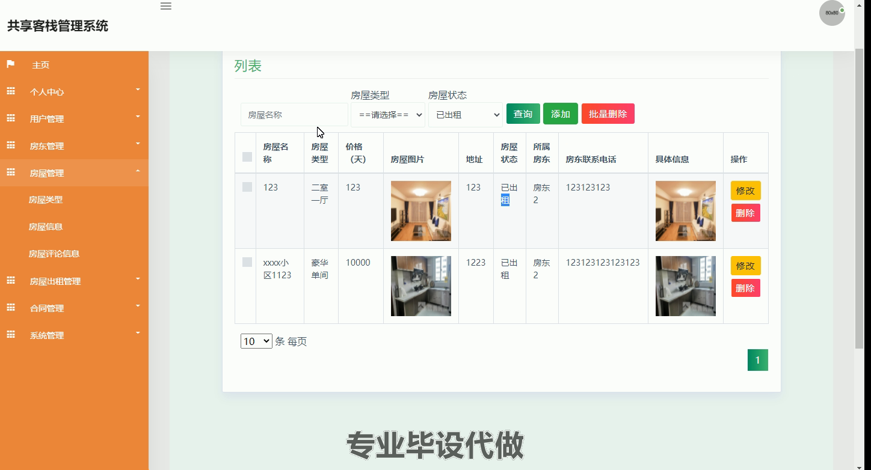Expand the 房屋出租管理 menu arrow
The width and height of the screenshot is (871, 470).
(138, 279)
